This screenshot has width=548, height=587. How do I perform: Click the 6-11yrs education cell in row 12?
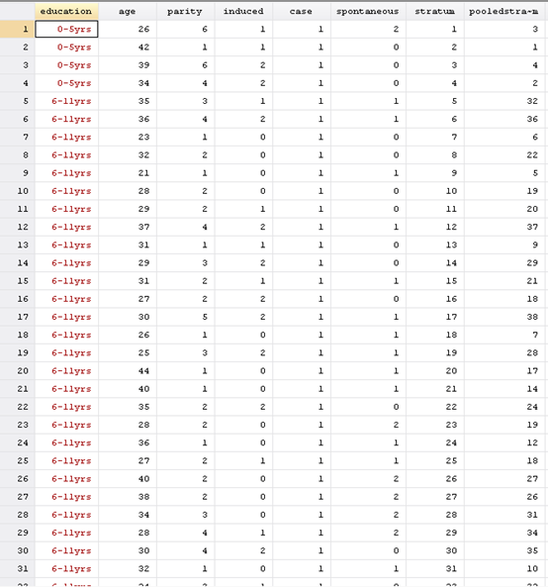click(x=66, y=227)
